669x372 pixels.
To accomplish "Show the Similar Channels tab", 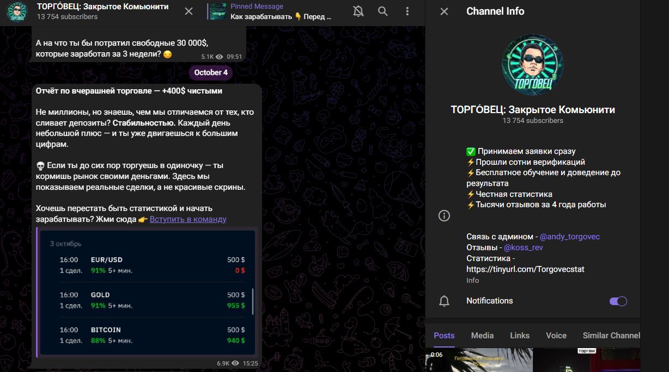I will click(610, 336).
